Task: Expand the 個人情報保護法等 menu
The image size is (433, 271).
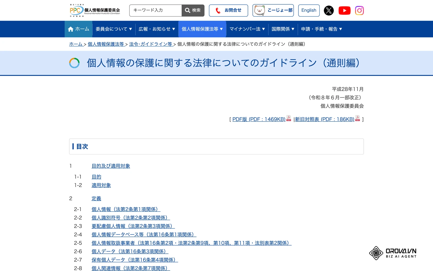Action: 202,29
